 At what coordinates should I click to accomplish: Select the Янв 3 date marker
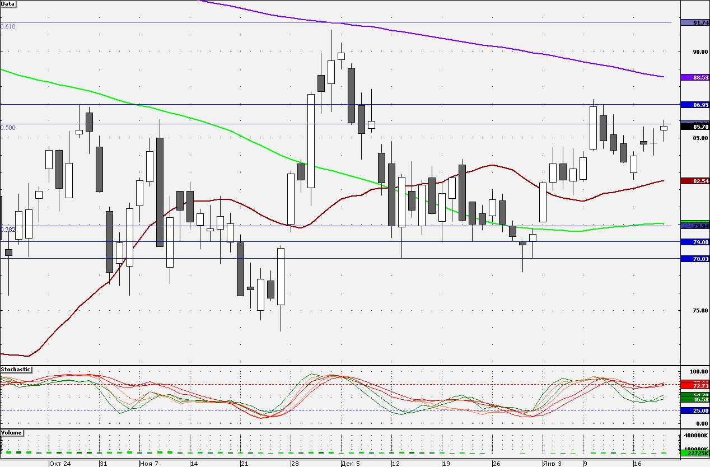coord(552,464)
